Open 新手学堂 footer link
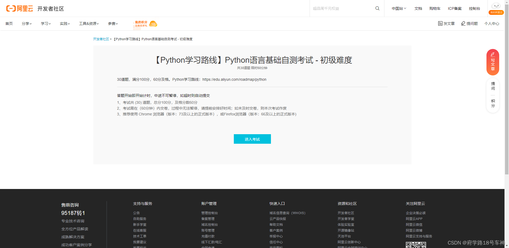The height and width of the screenshot is (248, 509). pyautogui.click(x=140, y=224)
